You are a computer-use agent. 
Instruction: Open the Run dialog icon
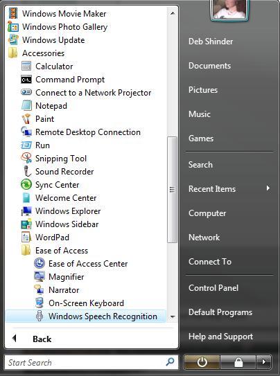pyautogui.click(x=26, y=145)
